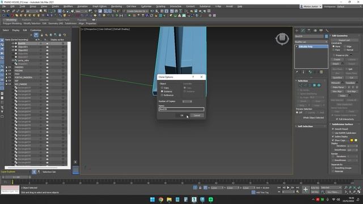Expand the PORTAS_MADEIRA layer
The width and height of the screenshot is (363, 204).
[x=6, y=78]
